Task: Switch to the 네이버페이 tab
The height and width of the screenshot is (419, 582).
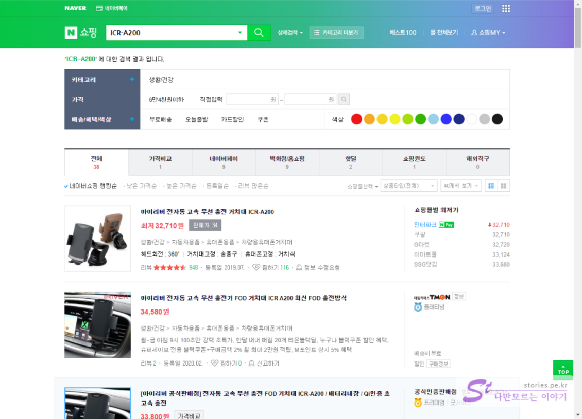Action: point(224,162)
